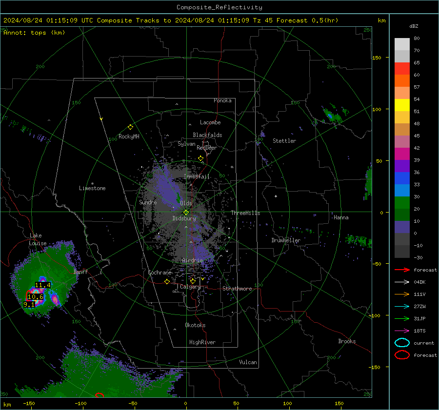Click the Vulcan label

point(248,362)
